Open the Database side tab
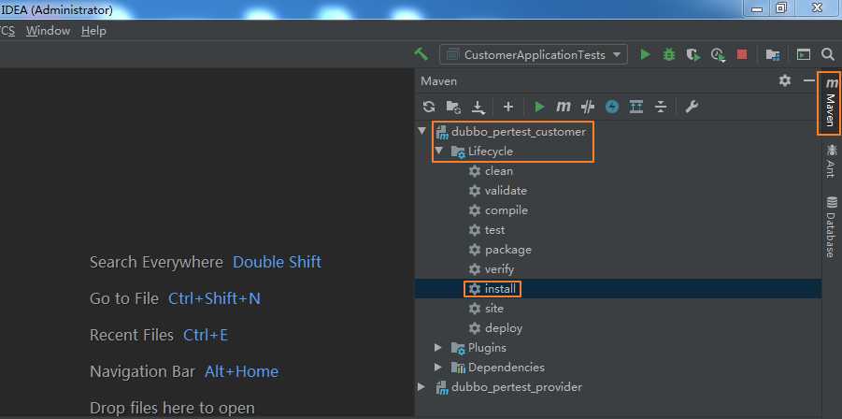The width and height of the screenshot is (842, 419). tap(832, 226)
